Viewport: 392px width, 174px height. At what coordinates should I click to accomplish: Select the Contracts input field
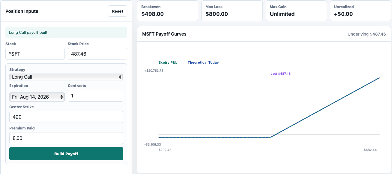point(95,96)
